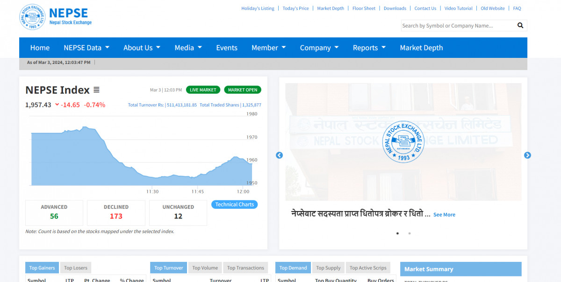Click the Total Traded Shares 1,325,877 text

click(x=230, y=105)
